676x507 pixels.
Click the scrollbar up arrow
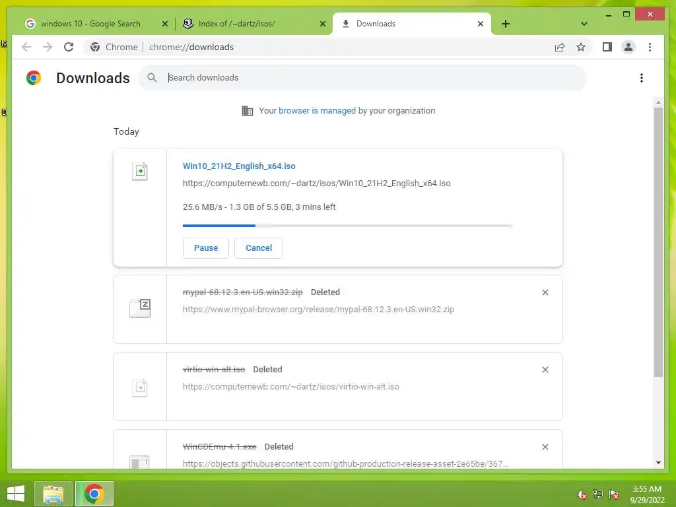[x=658, y=102]
